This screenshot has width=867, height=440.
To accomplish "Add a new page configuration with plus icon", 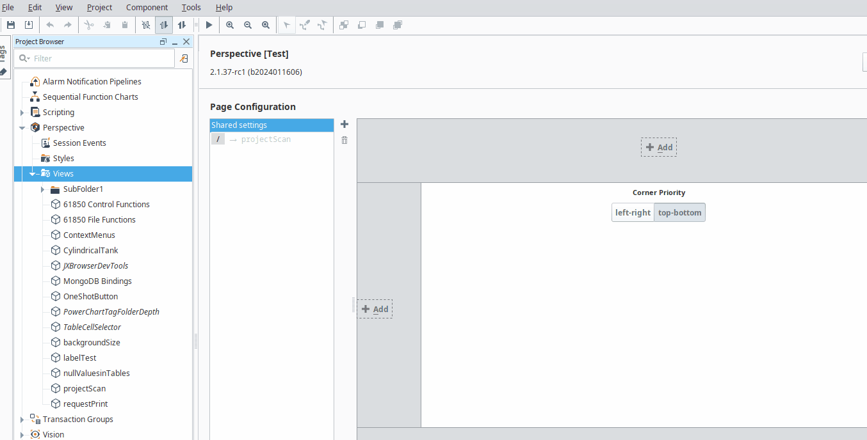I will point(344,124).
